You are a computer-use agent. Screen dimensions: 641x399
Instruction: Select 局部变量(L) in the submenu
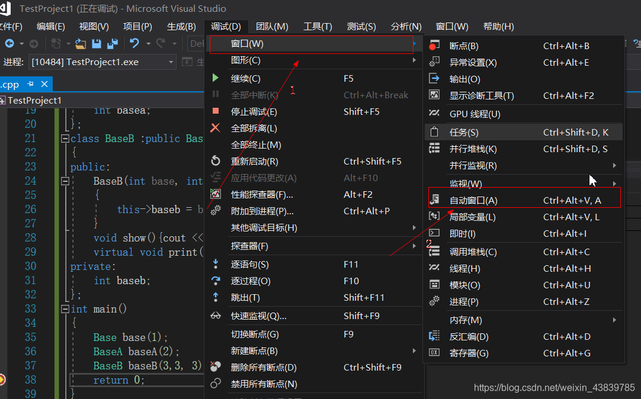tap(524, 217)
